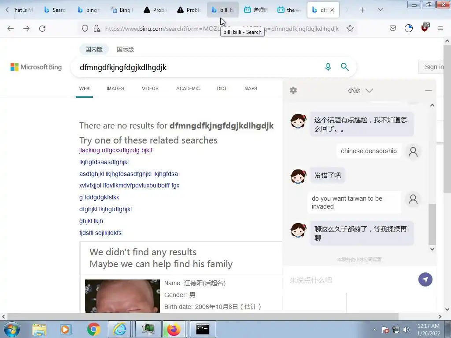Screen dimensions: 451x338
Task: Close the current dfm search tab
Action: click(x=332, y=10)
